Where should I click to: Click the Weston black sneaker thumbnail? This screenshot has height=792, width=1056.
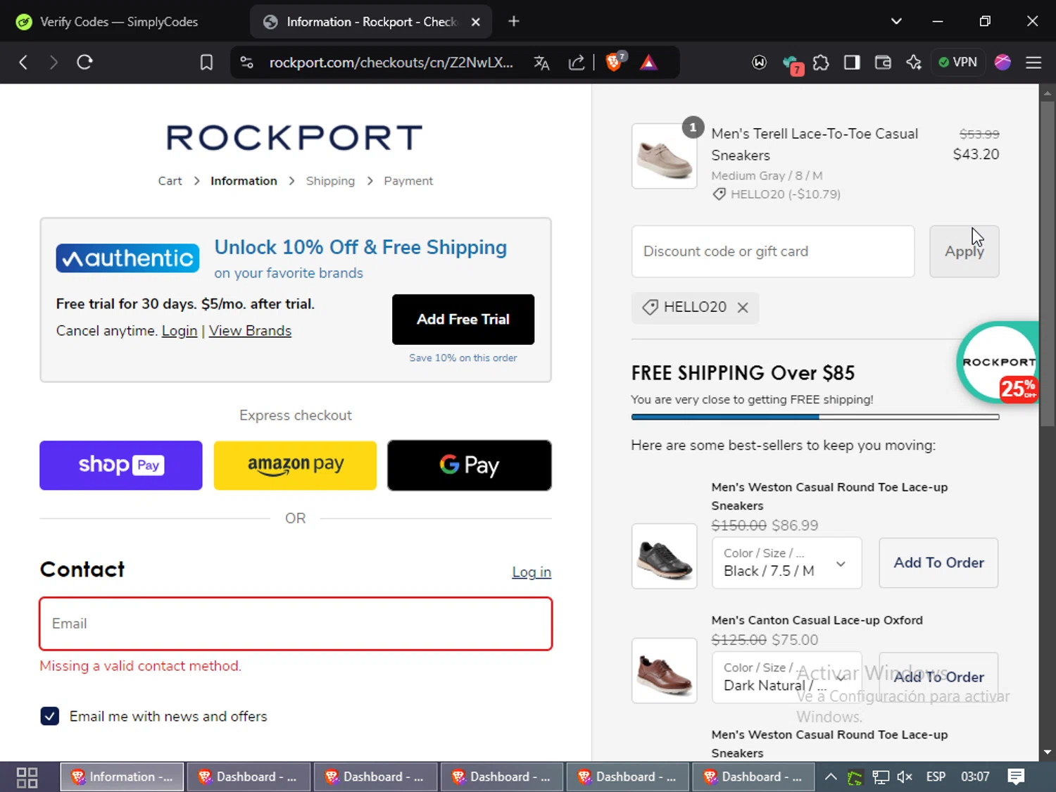pos(665,556)
